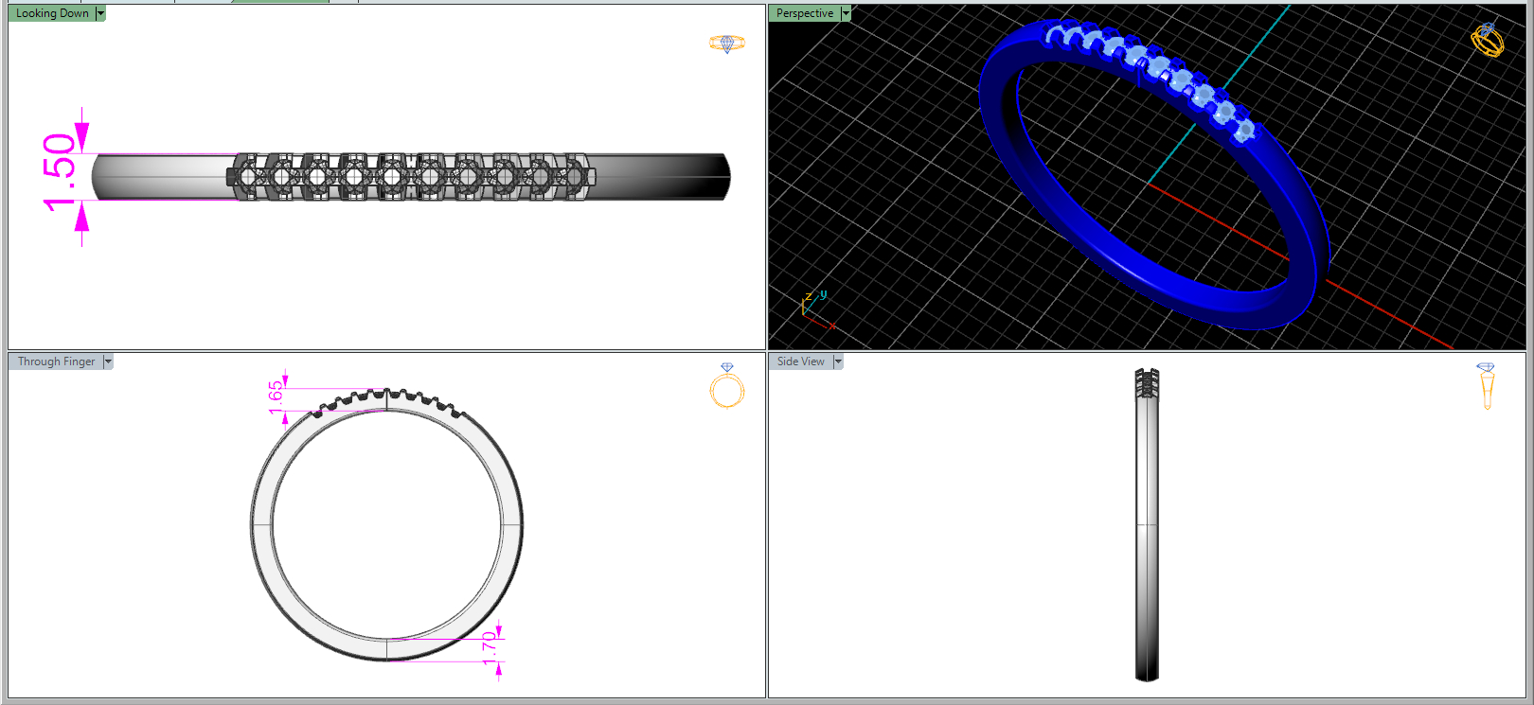Click the Perspective viewport title

805,13
